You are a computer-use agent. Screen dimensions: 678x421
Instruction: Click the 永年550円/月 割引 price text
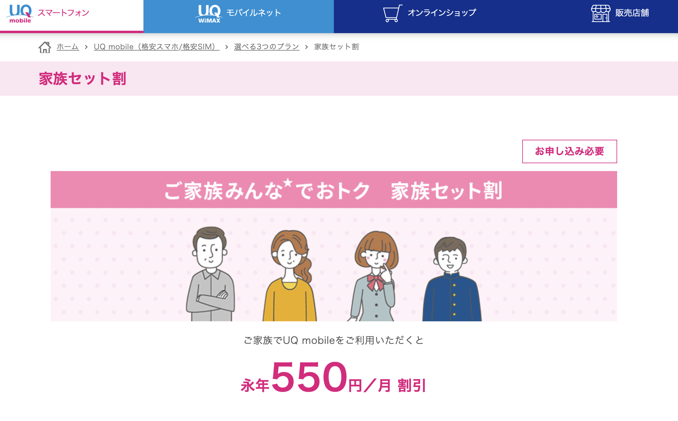(333, 378)
